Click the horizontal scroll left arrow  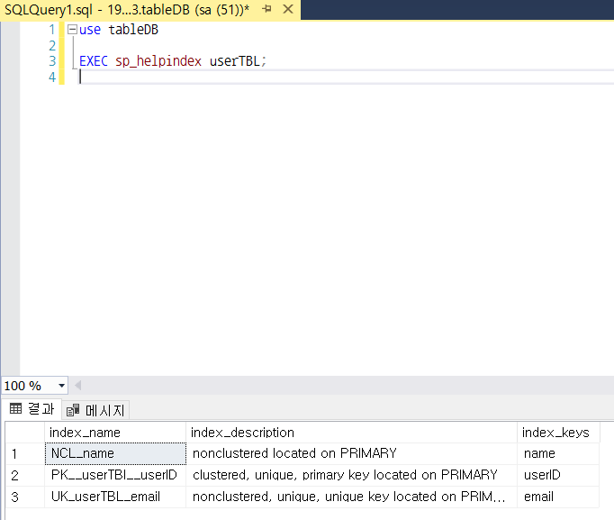click(x=78, y=386)
